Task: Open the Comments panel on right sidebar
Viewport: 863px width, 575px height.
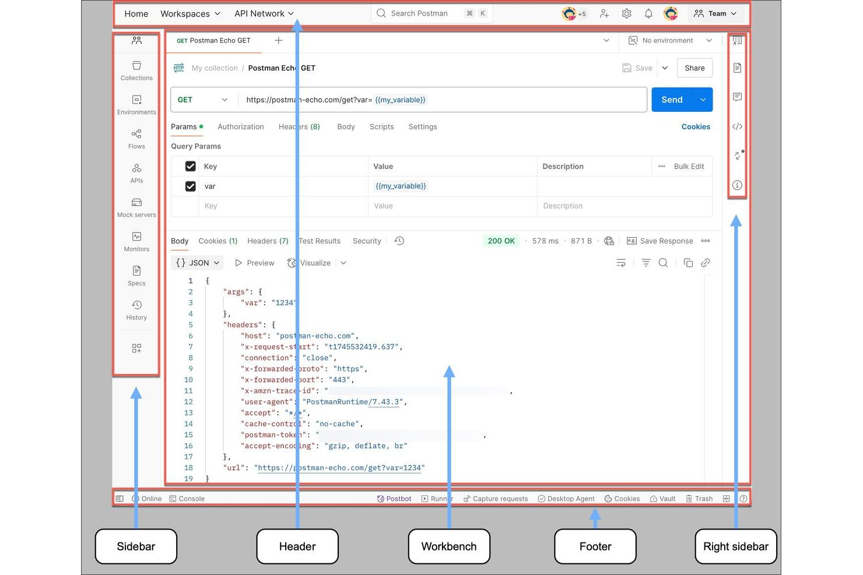Action: pos(737,97)
